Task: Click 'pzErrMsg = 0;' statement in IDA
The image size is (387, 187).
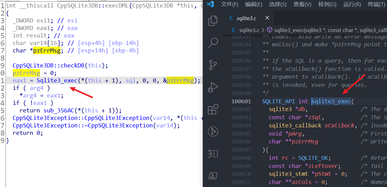Action: pos(35,73)
